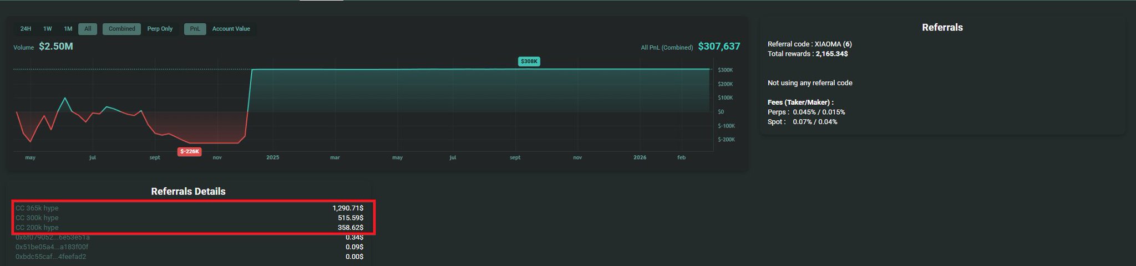Select the 24H time range
1136x266 pixels.
click(x=26, y=29)
